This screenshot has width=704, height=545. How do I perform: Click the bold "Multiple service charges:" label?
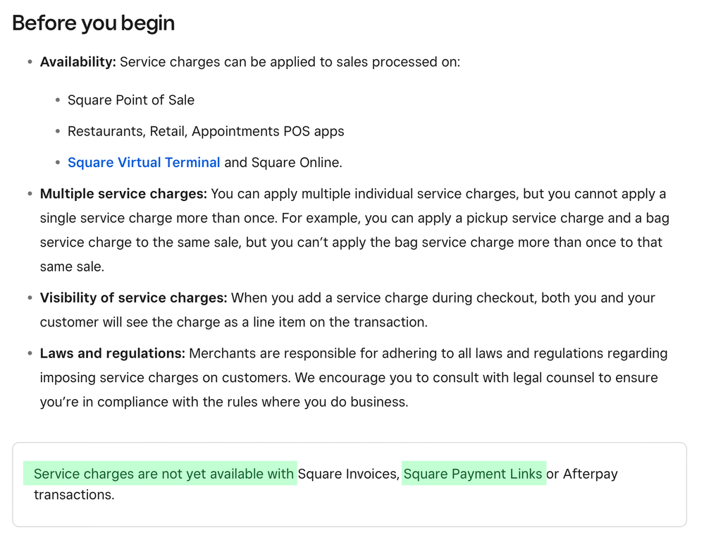coord(123,194)
